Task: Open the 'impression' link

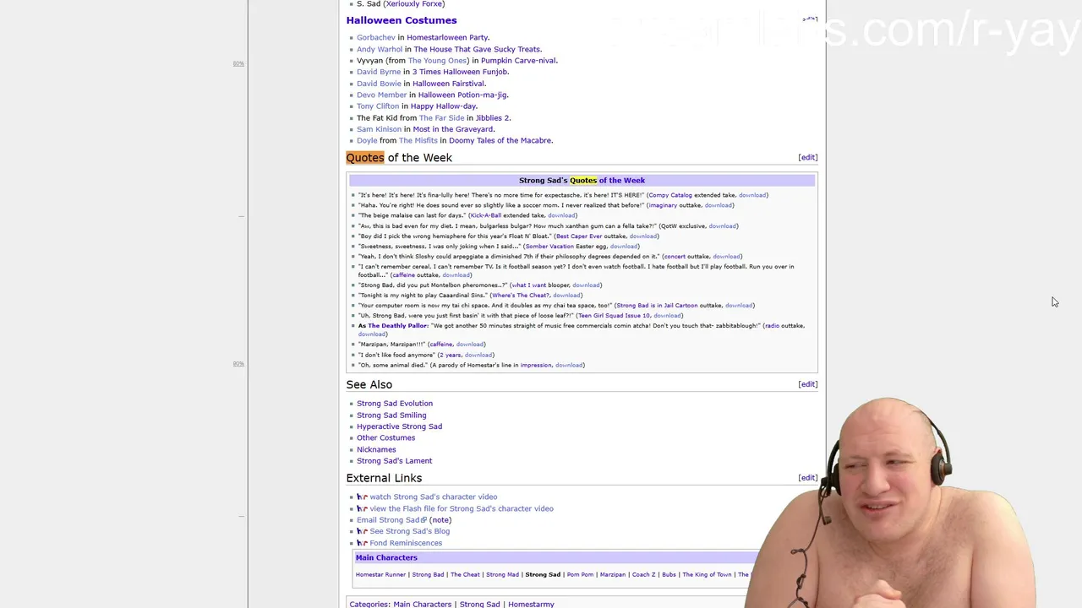Action: pos(536,366)
